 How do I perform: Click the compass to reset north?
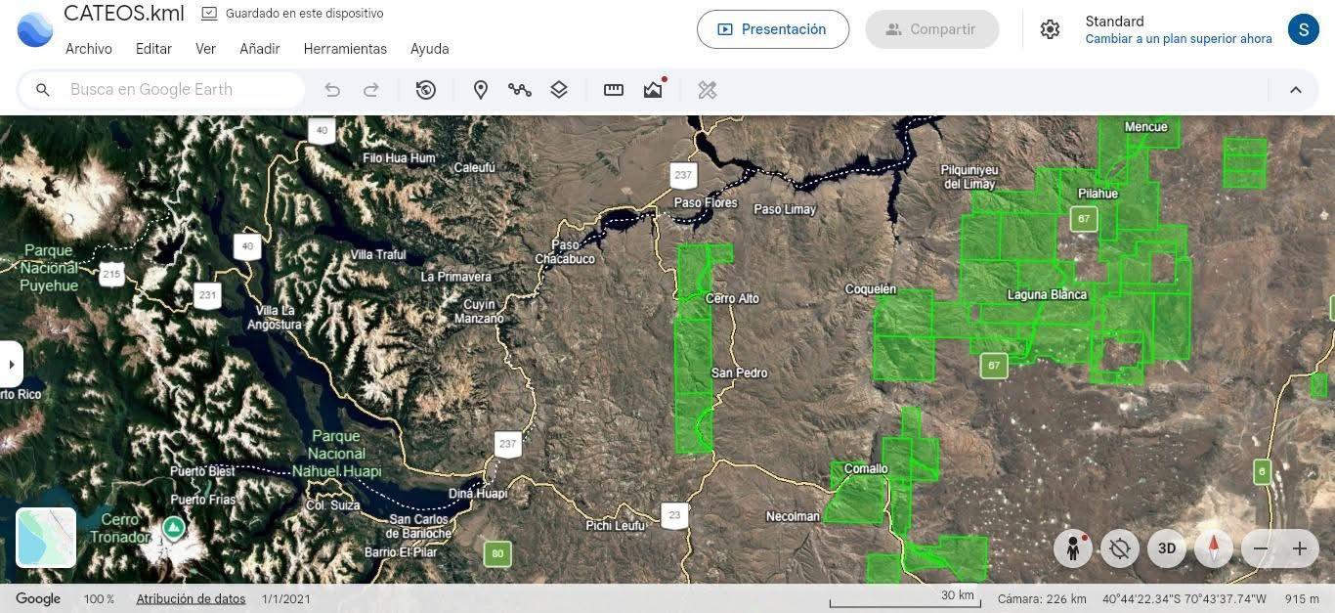point(1214,548)
